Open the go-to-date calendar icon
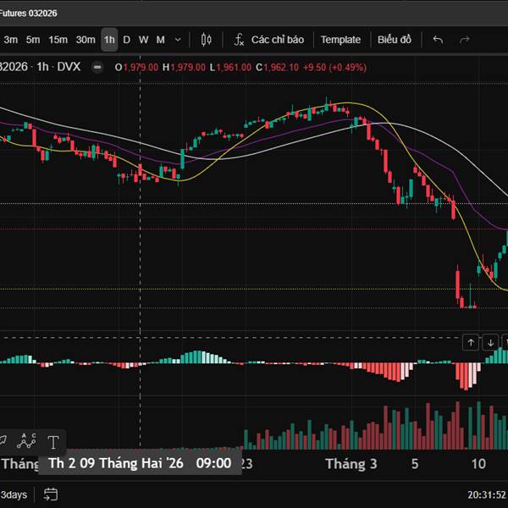The image size is (508, 508). (x=51, y=494)
